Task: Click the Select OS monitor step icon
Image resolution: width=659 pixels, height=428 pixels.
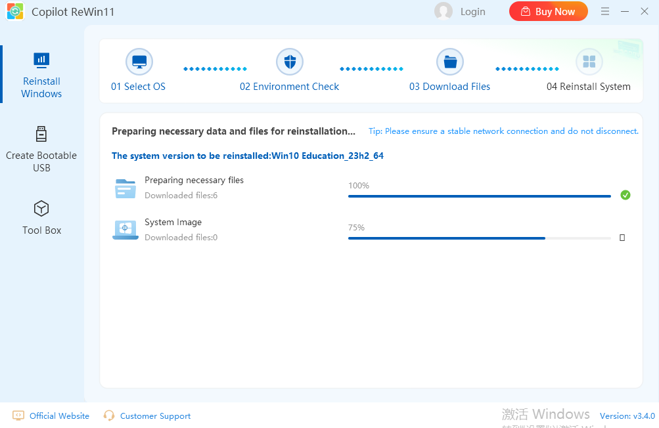Action: 139,62
